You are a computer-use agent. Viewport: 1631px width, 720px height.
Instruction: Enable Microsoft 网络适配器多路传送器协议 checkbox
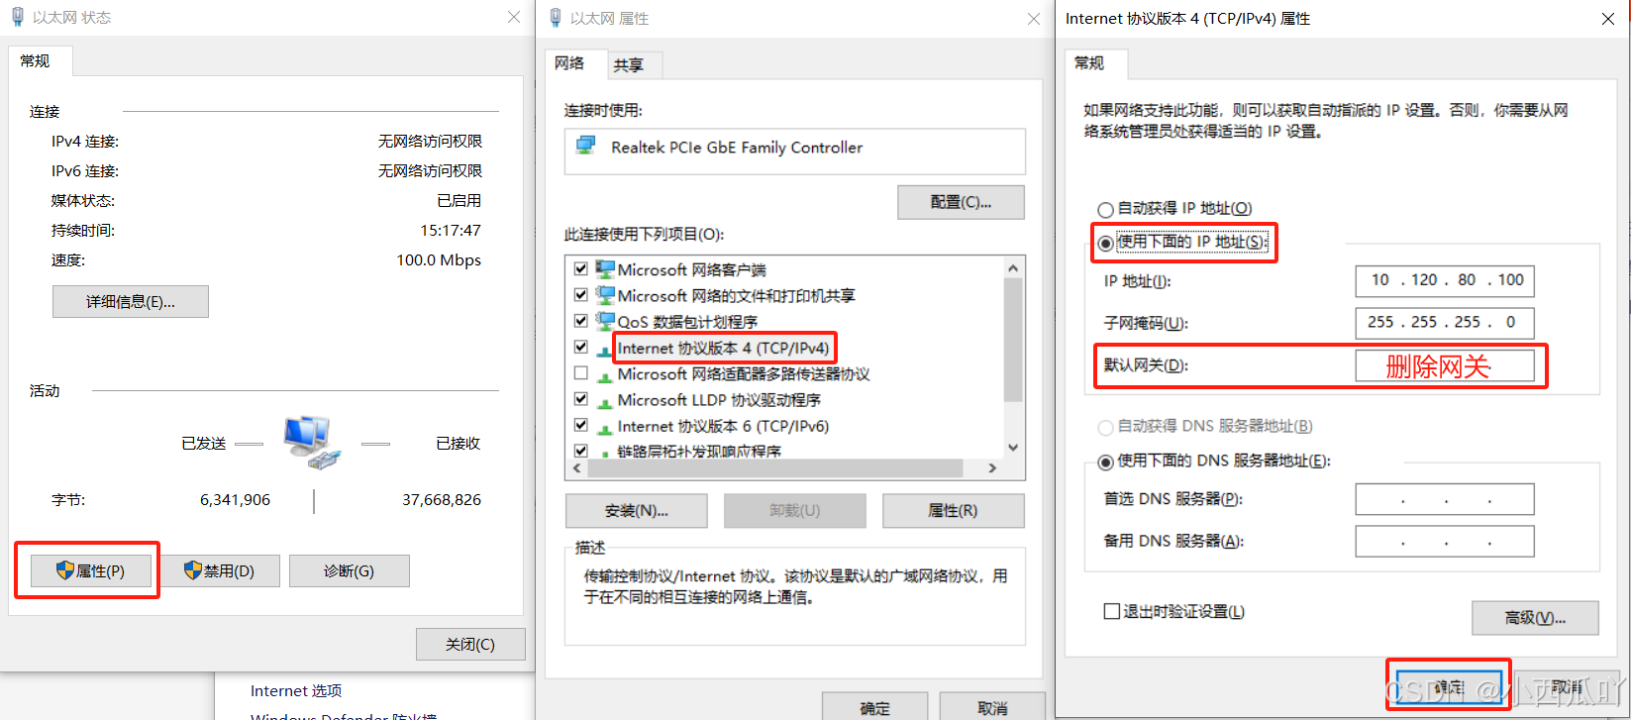[581, 373]
